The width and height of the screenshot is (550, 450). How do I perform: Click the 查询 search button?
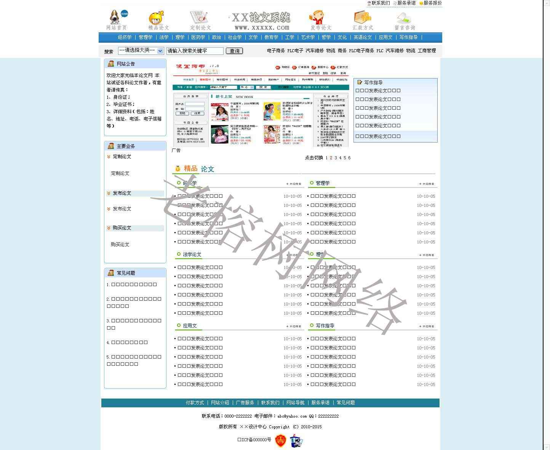point(234,51)
